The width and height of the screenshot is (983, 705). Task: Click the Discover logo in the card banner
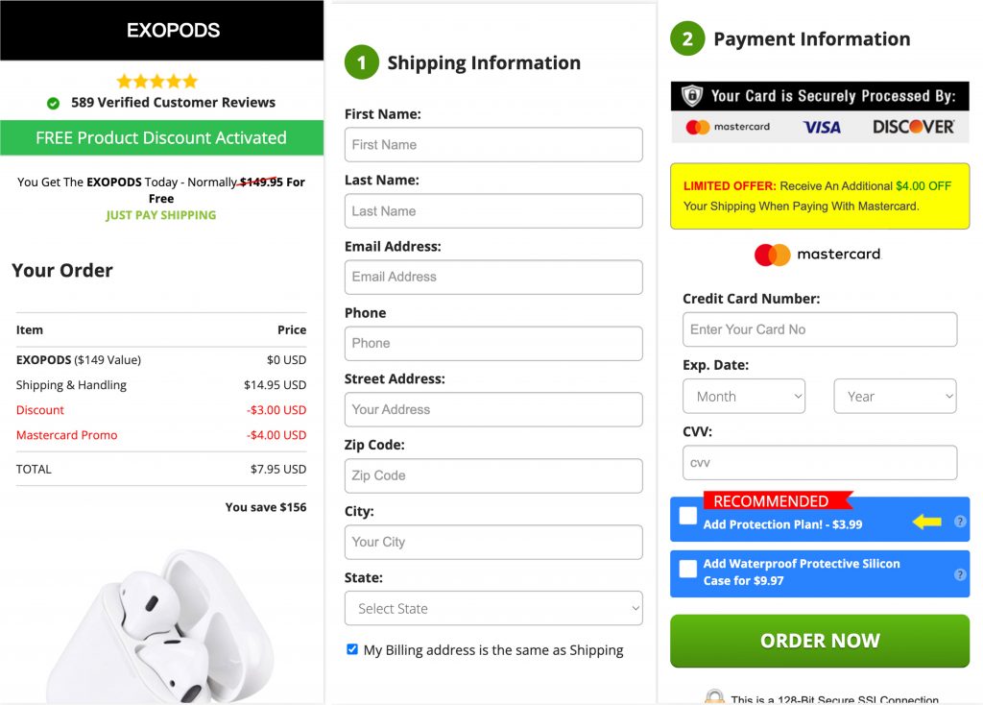tap(913, 127)
